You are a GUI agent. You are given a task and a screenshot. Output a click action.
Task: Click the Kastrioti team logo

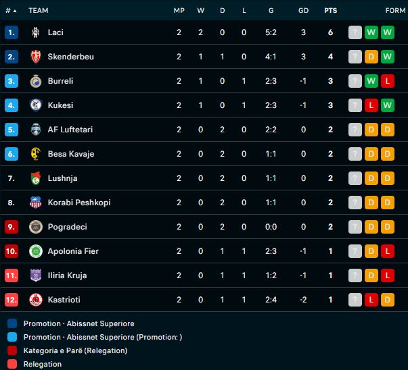click(36, 300)
